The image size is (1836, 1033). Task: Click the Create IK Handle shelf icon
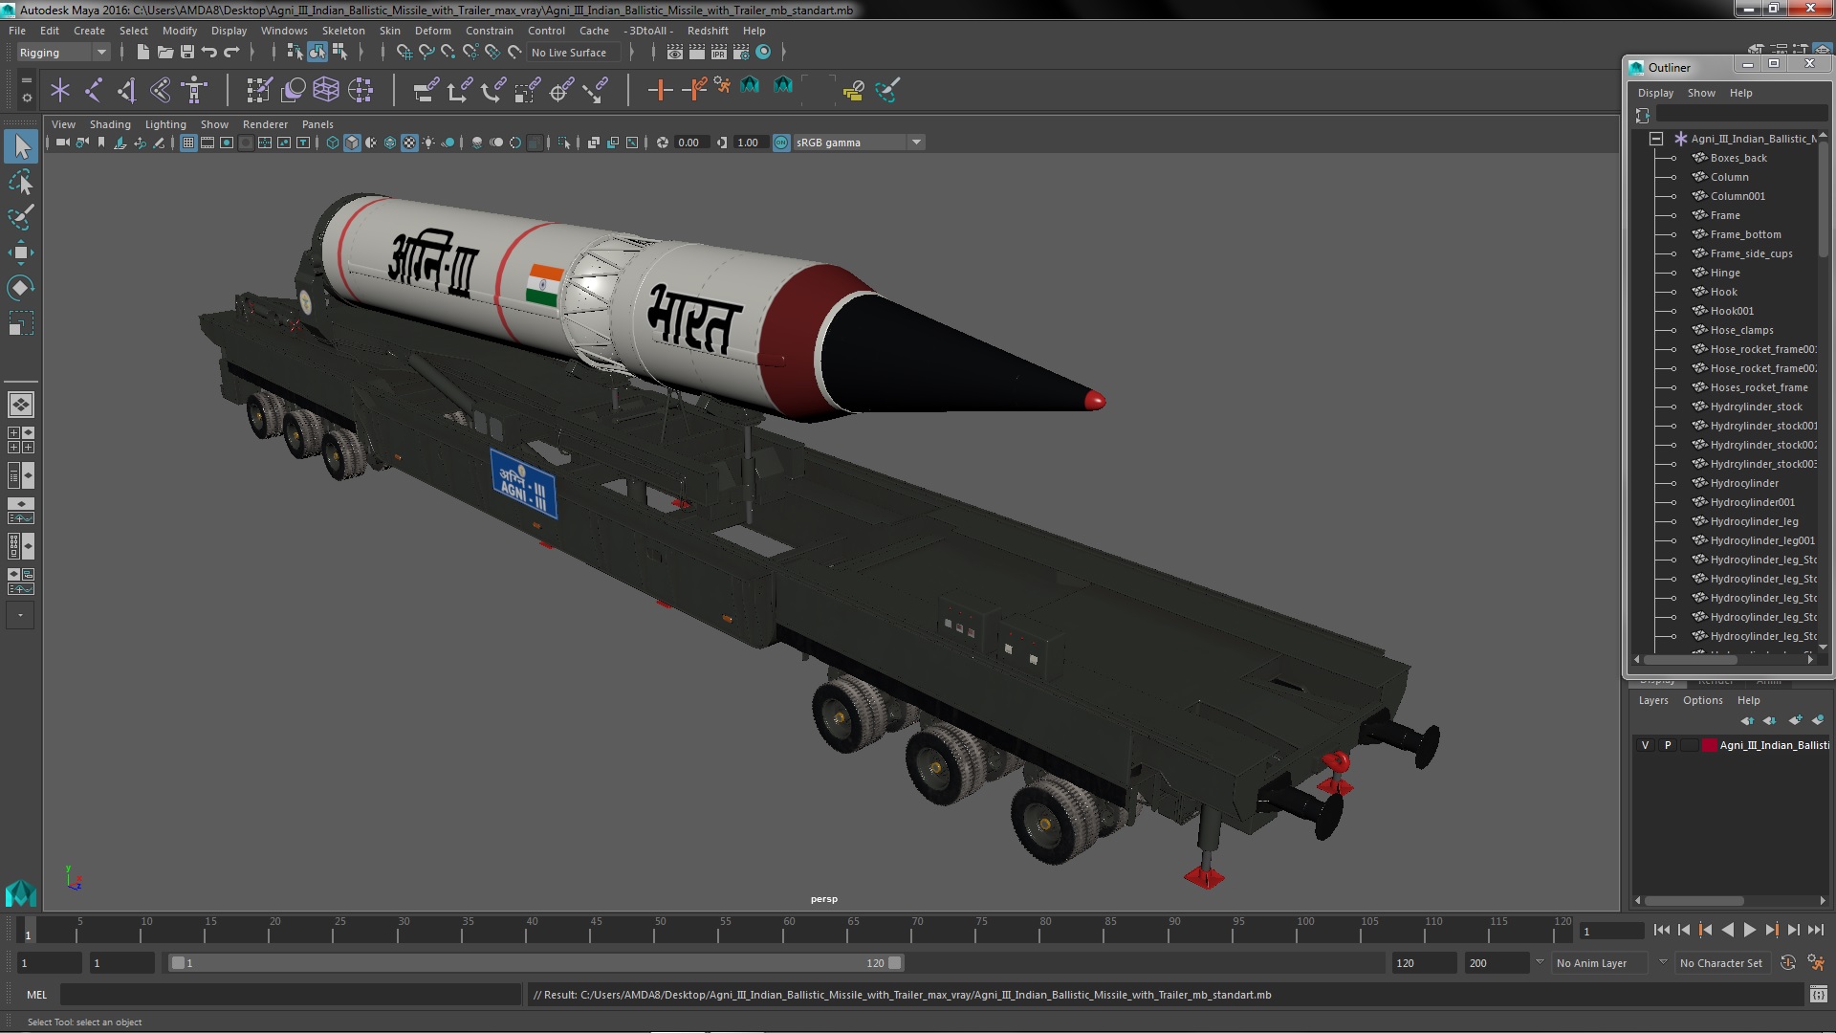pos(127,91)
